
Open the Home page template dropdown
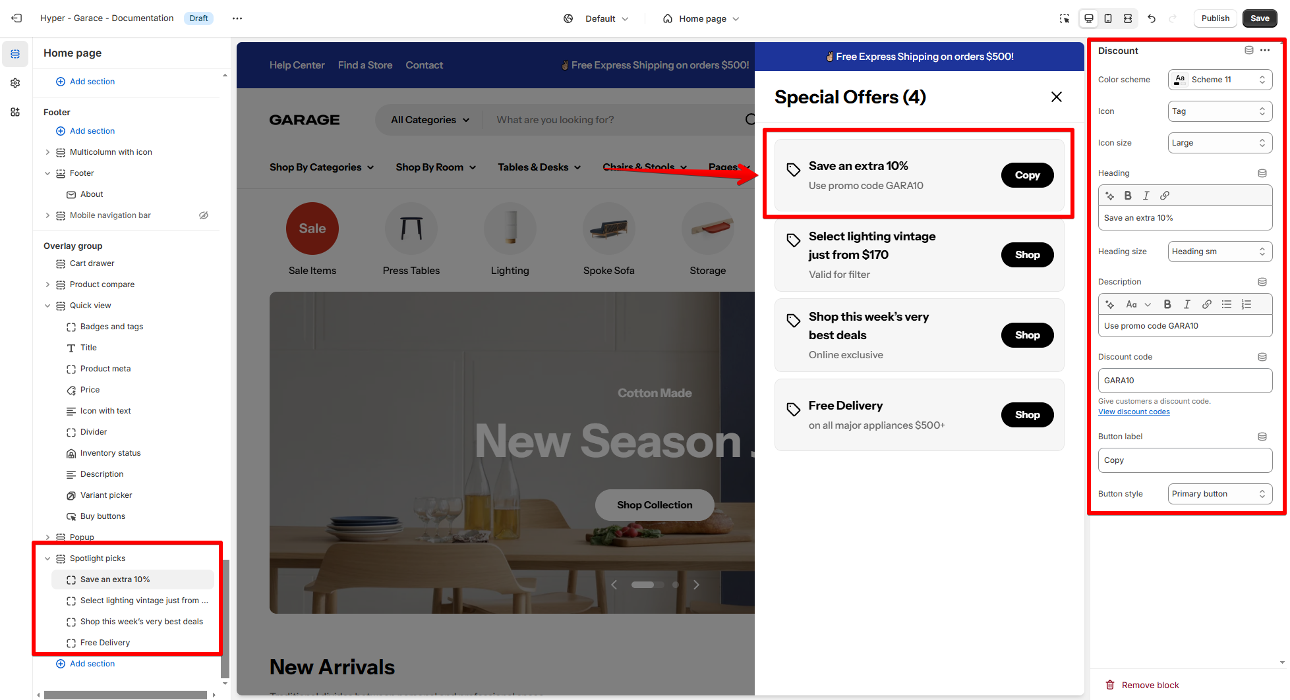pyautogui.click(x=701, y=18)
